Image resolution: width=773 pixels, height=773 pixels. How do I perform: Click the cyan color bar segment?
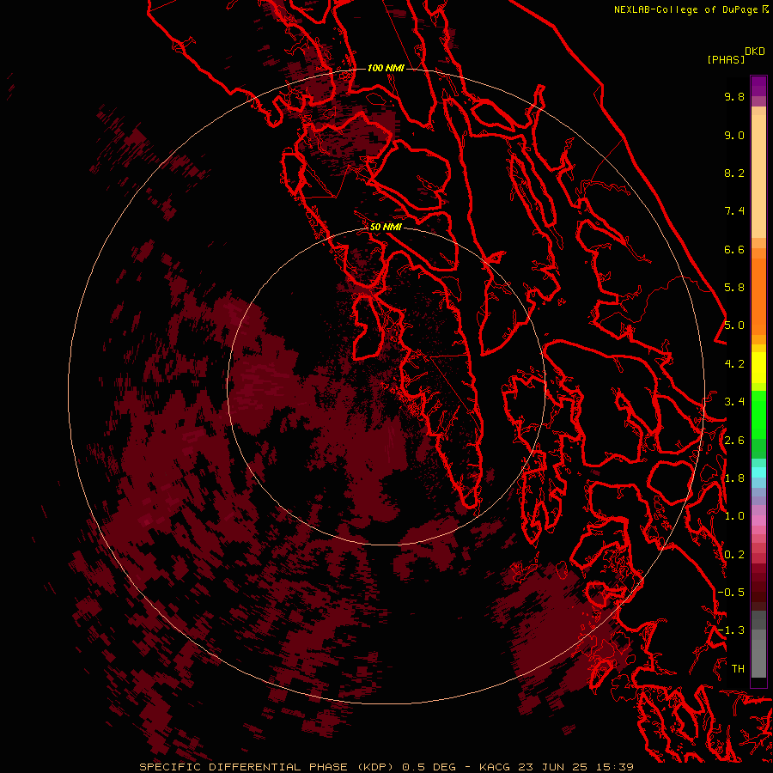[758, 472]
